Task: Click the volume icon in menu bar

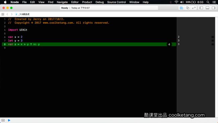Action: (182, 2)
